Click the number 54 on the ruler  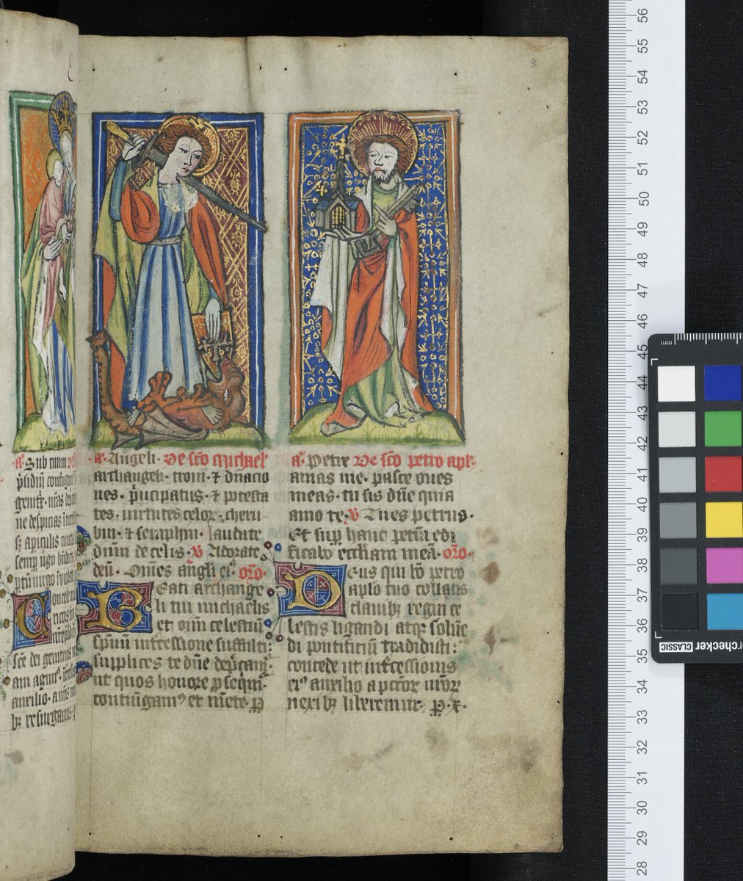[641, 76]
